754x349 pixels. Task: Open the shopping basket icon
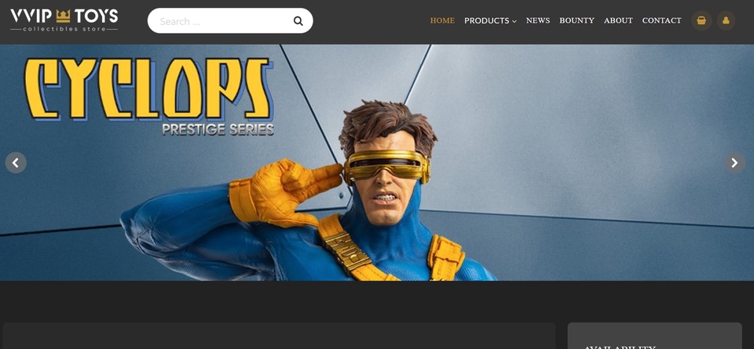coord(701,20)
